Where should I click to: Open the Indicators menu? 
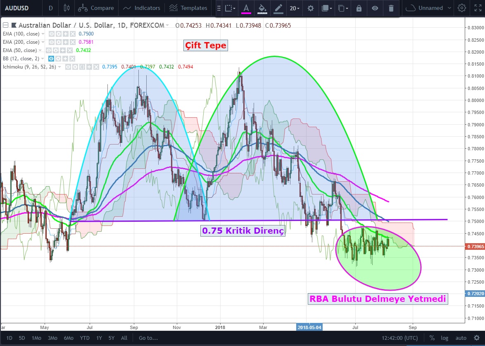point(142,8)
